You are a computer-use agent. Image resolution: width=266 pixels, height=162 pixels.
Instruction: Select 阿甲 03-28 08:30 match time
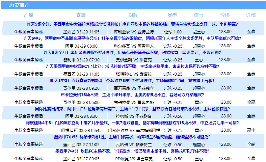point(81,116)
